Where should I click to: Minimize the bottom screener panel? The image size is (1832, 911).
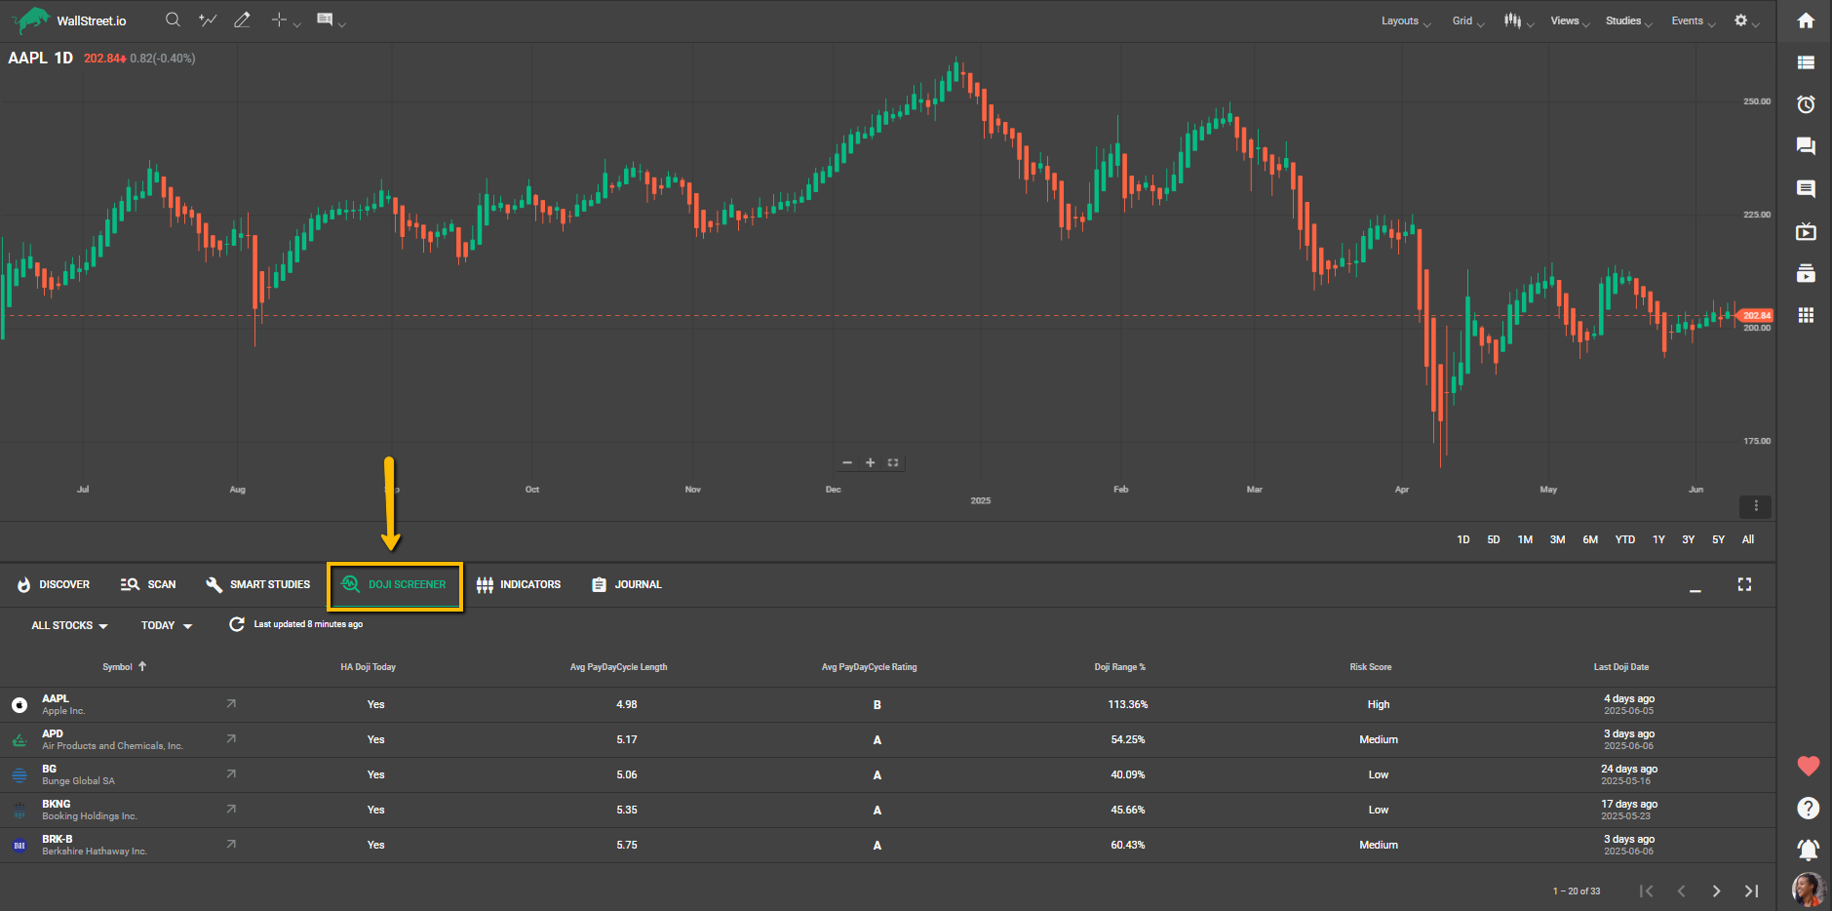(1696, 590)
